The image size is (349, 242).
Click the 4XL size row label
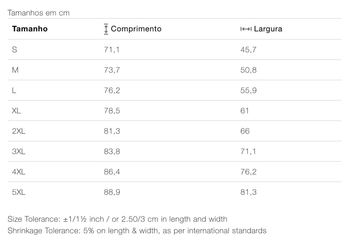[x=18, y=172]
